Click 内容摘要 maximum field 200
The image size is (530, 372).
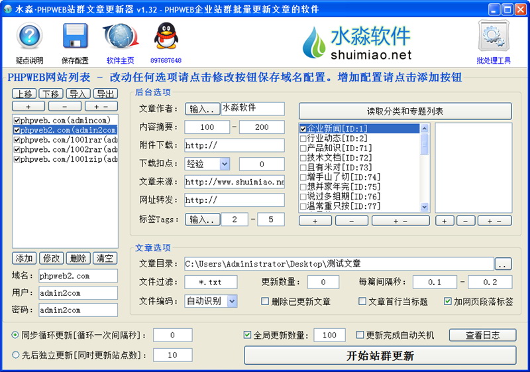coord(262,127)
